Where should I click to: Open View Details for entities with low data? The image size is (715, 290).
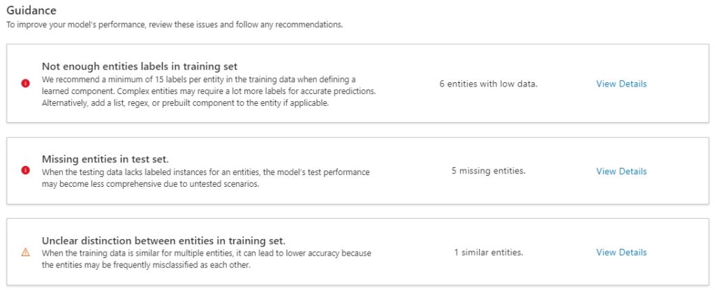[x=621, y=84]
